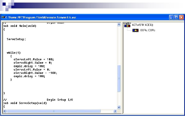Click the horizontal scrollbar right arrow
The height and width of the screenshot is (138, 185).
coord(115,111)
